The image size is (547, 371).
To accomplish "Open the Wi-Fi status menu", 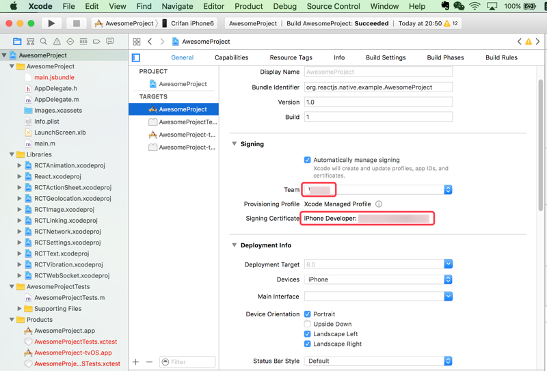I will [x=475, y=6].
